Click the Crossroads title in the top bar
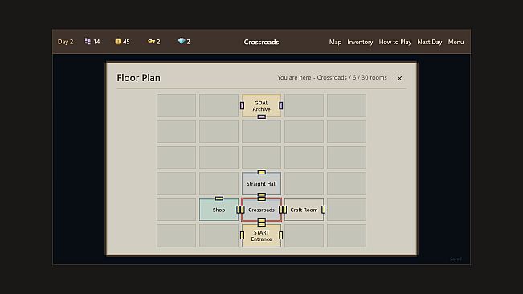523x294 pixels. [x=261, y=42]
